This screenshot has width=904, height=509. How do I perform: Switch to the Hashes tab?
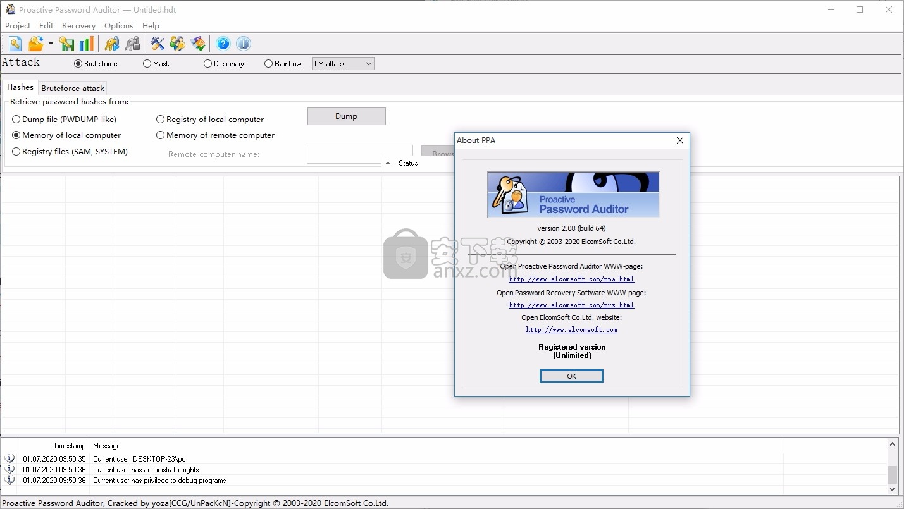pos(20,87)
